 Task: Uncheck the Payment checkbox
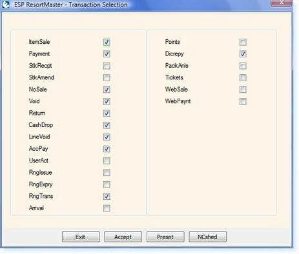107,54
